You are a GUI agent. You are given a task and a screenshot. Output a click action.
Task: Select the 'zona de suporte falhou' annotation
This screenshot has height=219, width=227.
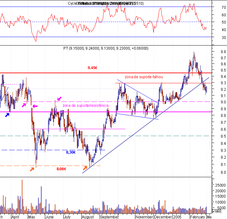coord(144,77)
